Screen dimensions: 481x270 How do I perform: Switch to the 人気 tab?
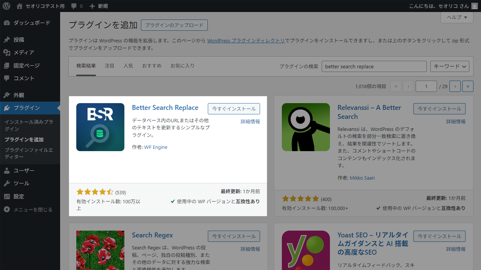pos(128,65)
